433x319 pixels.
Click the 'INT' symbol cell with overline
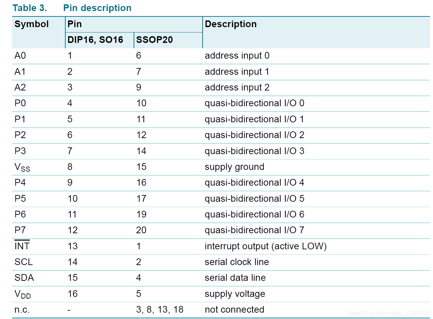(x=22, y=246)
